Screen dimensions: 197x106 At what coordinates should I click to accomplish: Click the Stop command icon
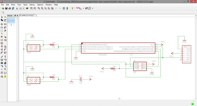(64, 8)
